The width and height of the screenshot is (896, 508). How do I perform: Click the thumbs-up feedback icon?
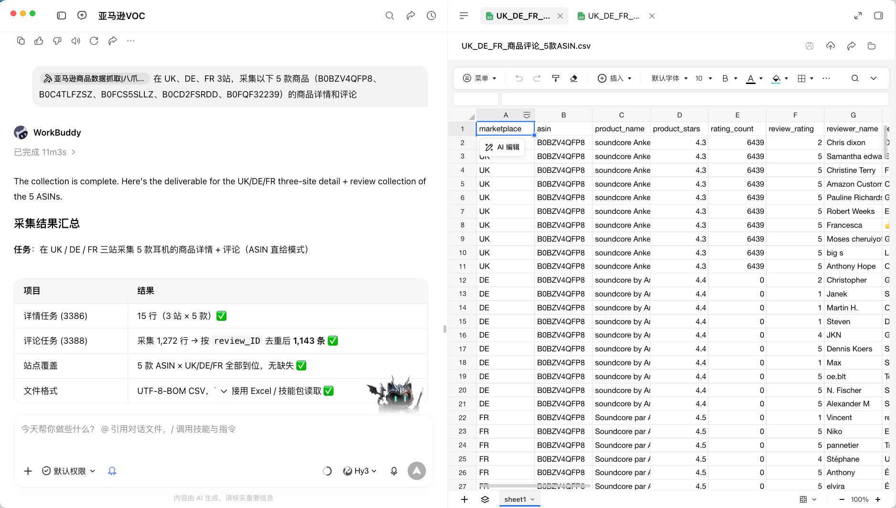click(39, 41)
